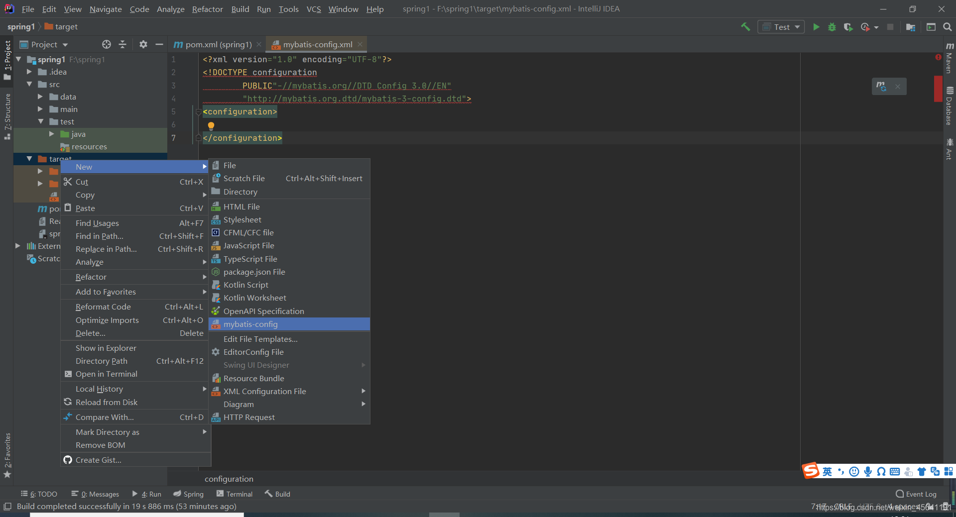Run the Test configuration with the play icon
This screenshot has width=956, height=517.
pos(816,27)
